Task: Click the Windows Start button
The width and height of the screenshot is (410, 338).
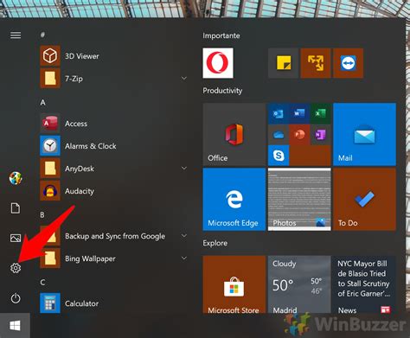Action: point(15,326)
